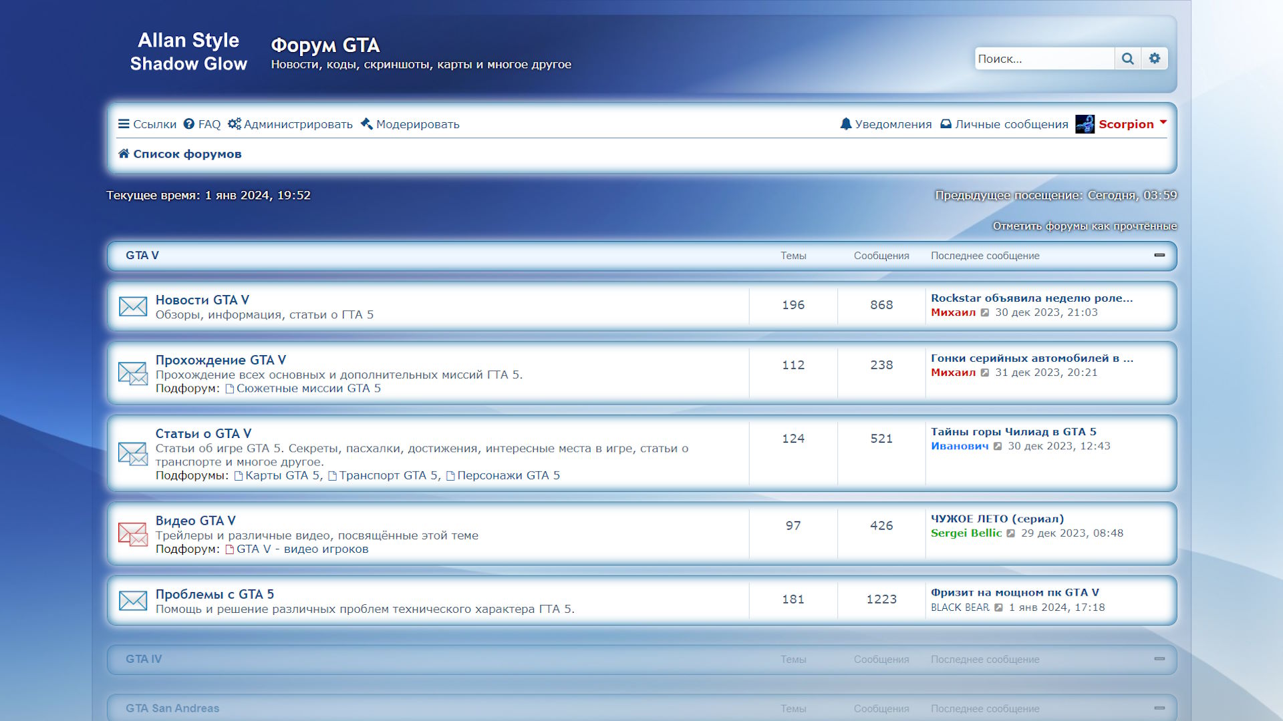The height and width of the screenshot is (721, 1283).
Task: Open the FAQ page
Action: click(x=202, y=124)
